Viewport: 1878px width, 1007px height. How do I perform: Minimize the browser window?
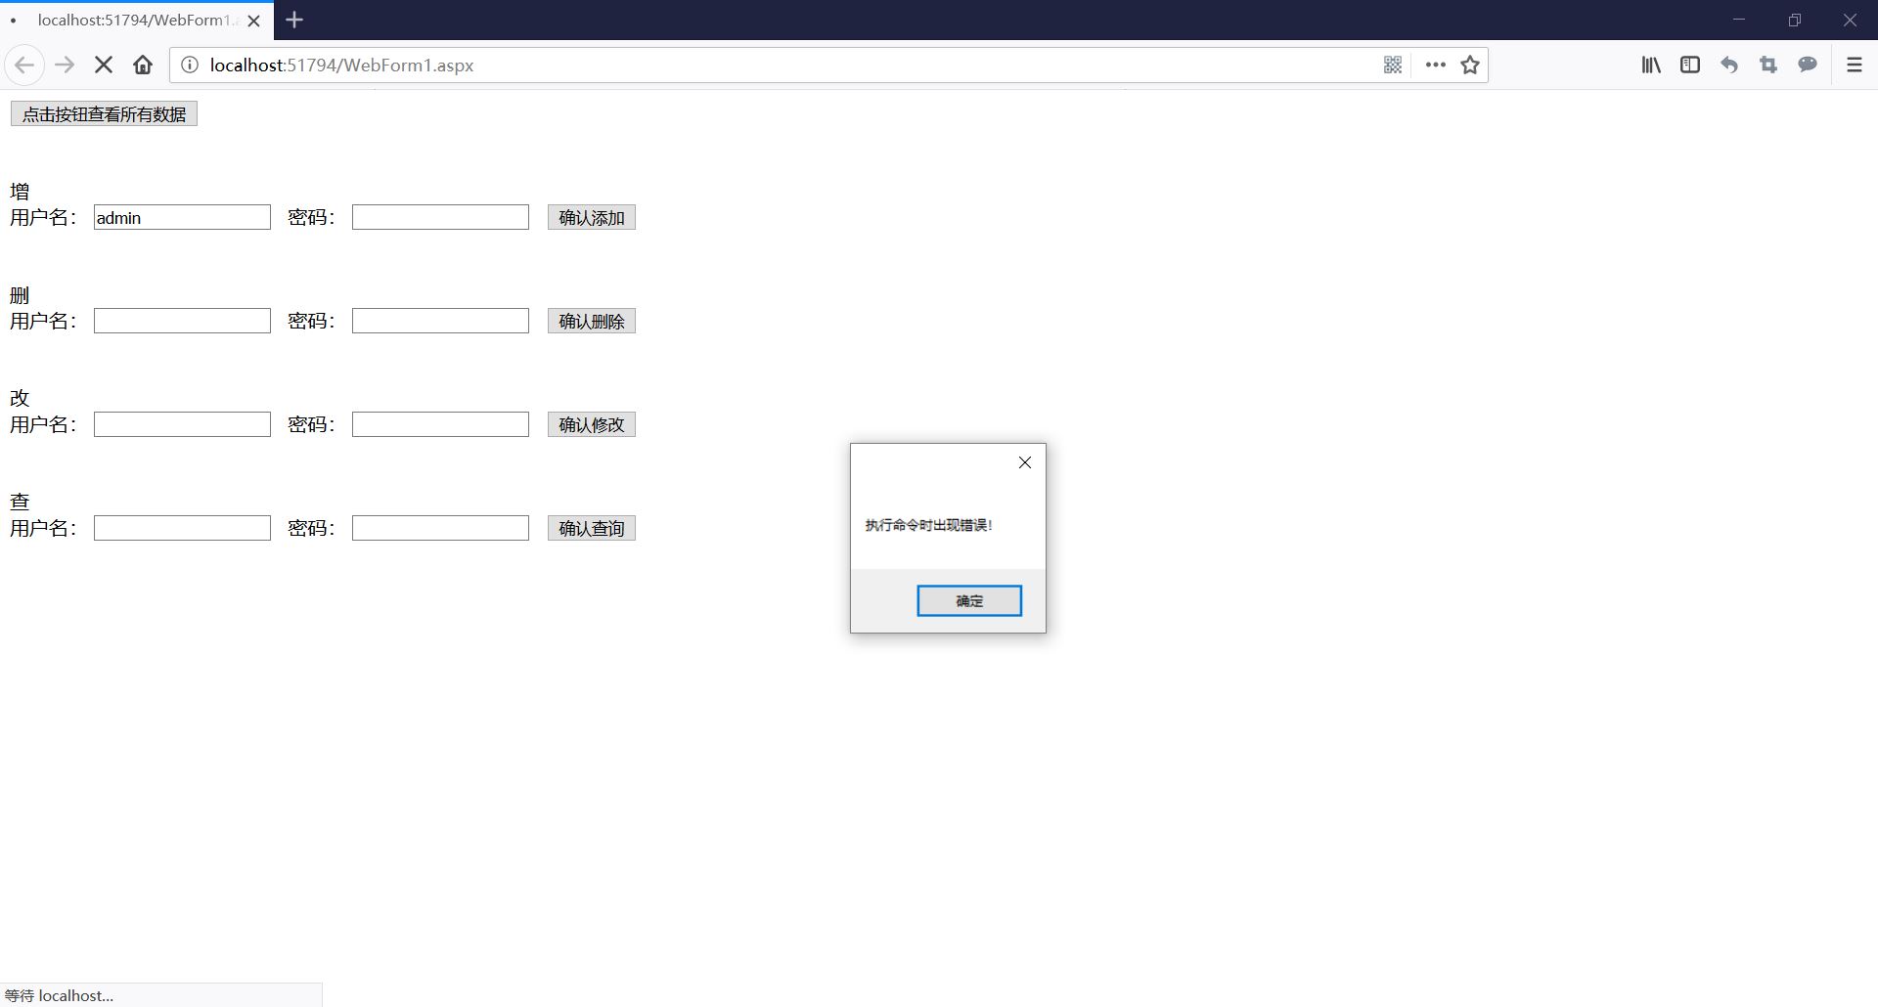click(1739, 20)
